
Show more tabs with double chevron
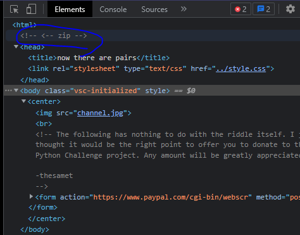coord(184,9)
